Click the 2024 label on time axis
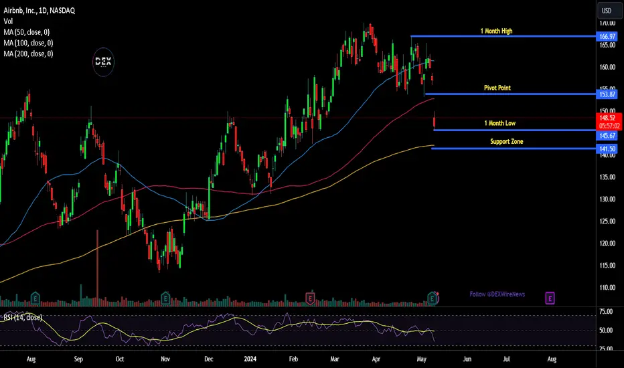 (x=250, y=359)
